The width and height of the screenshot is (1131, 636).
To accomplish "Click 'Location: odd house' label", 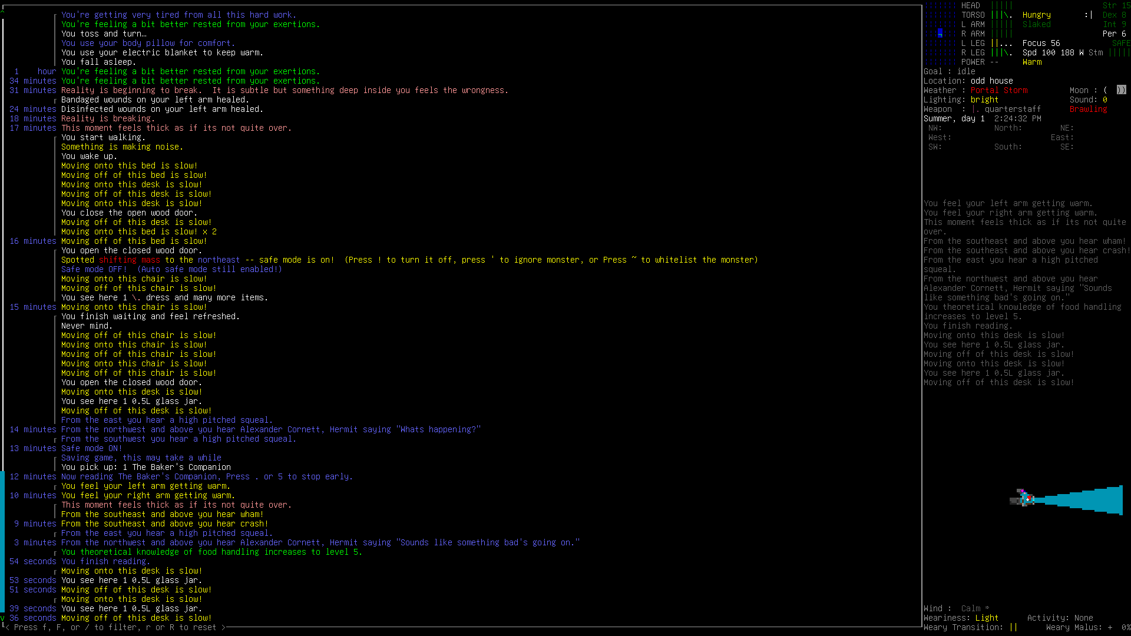I will (x=968, y=81).
